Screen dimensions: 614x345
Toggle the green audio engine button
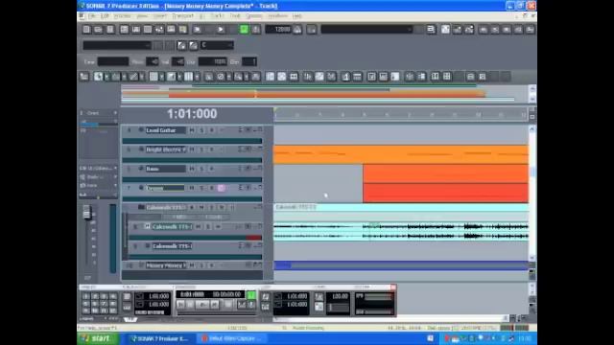tap(244, 30)
